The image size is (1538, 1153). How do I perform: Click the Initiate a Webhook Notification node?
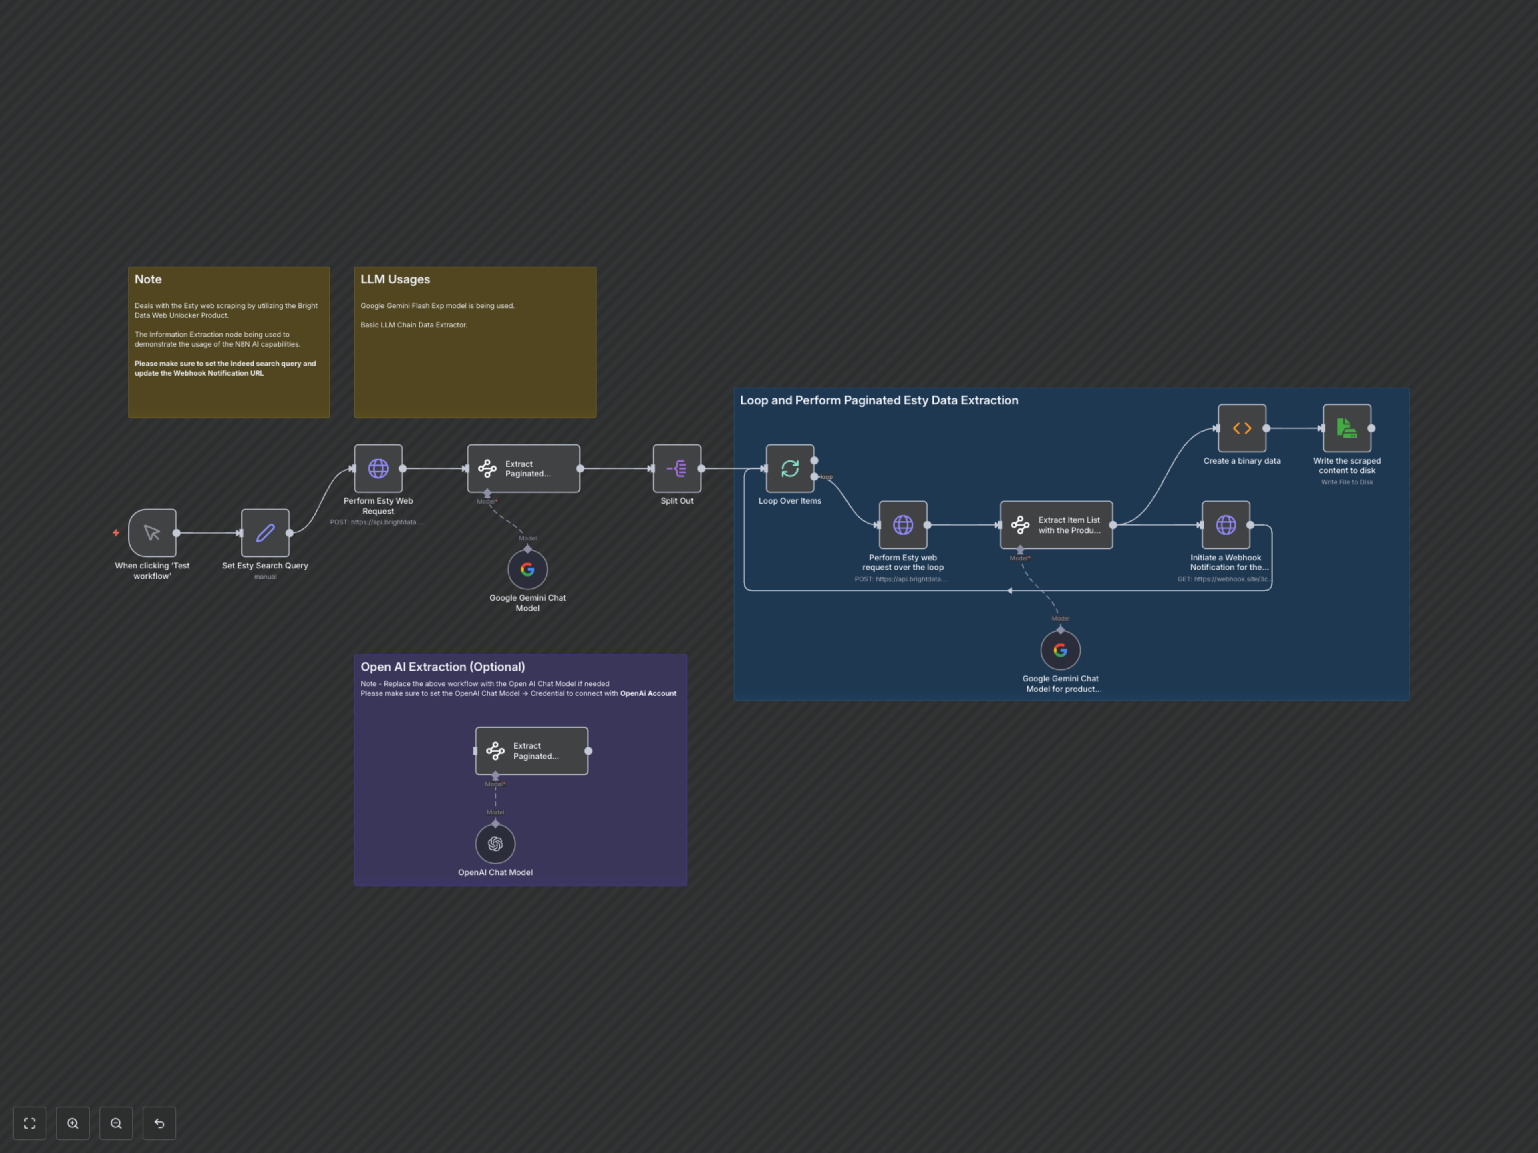point(1225,525)
